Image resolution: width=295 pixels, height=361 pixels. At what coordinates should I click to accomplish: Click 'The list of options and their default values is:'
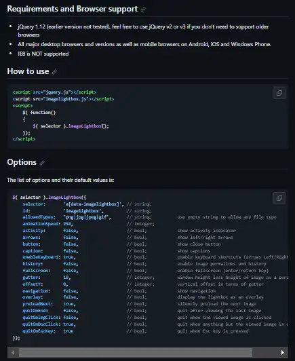click(x=60, y=180)
